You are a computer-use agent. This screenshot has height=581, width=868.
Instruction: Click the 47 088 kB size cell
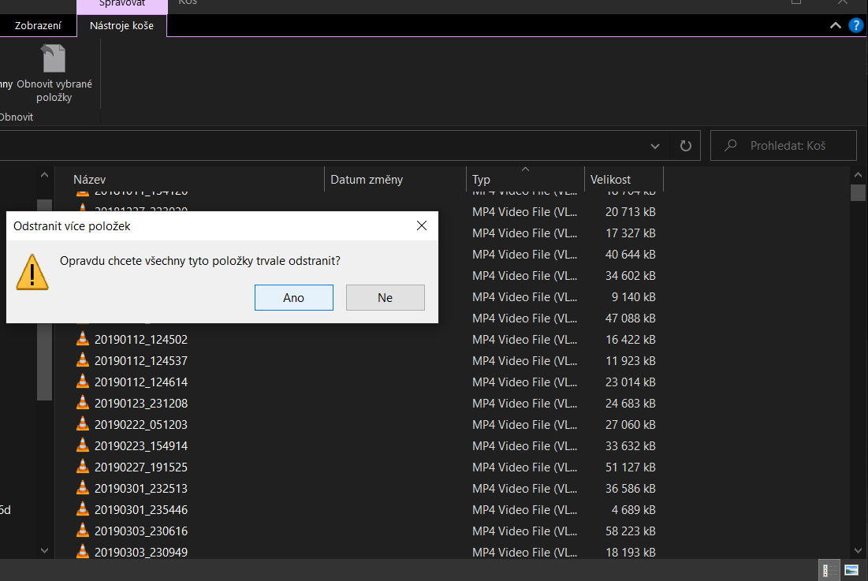[630, 318]
